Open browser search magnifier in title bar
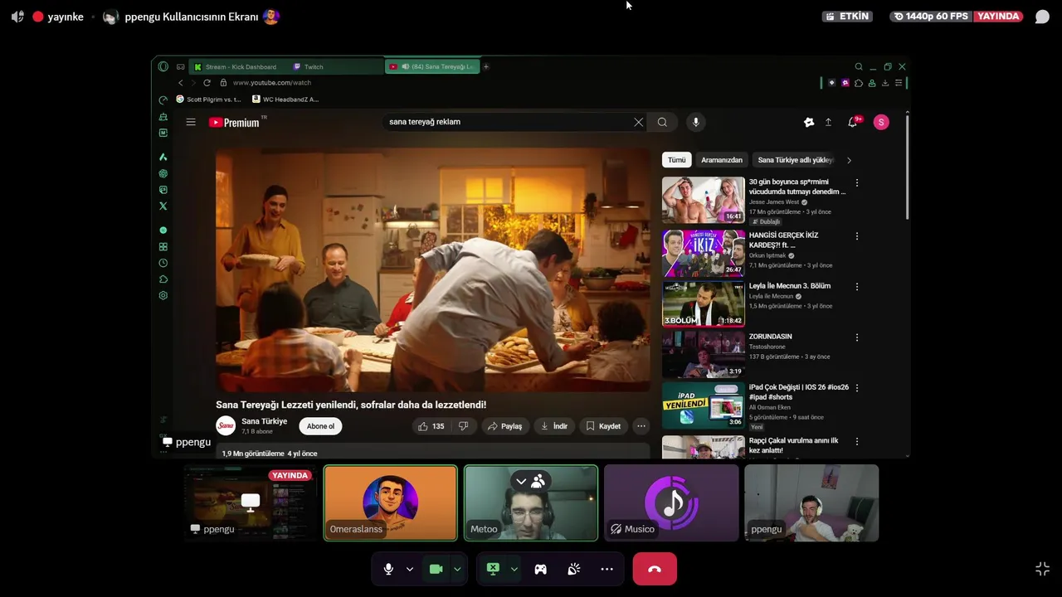The height and width of the screenshot is (597, 1062). [859, 66]
